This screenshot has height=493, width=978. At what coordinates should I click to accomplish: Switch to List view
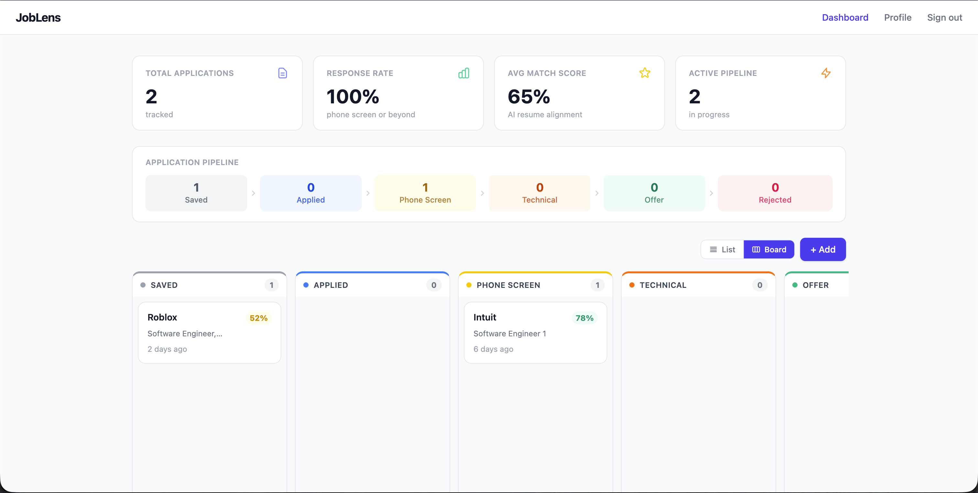coord(722,249)
